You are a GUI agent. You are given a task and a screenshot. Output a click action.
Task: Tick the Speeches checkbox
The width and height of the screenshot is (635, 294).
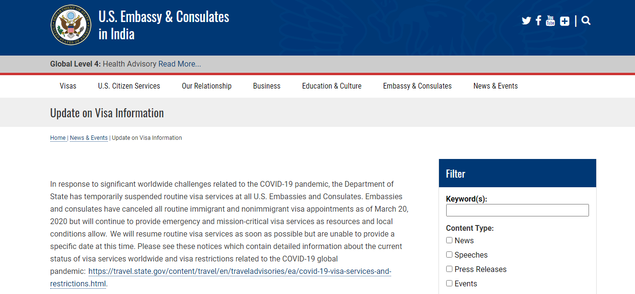449,255
